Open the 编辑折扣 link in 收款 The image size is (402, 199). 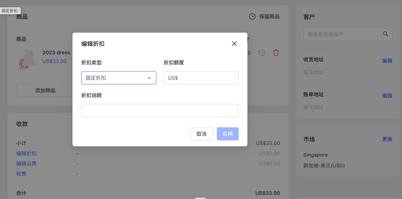(x=27, y=153)
